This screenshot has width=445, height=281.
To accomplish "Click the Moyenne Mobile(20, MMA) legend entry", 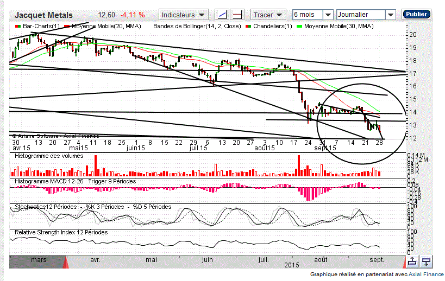I will click(106, 27).
